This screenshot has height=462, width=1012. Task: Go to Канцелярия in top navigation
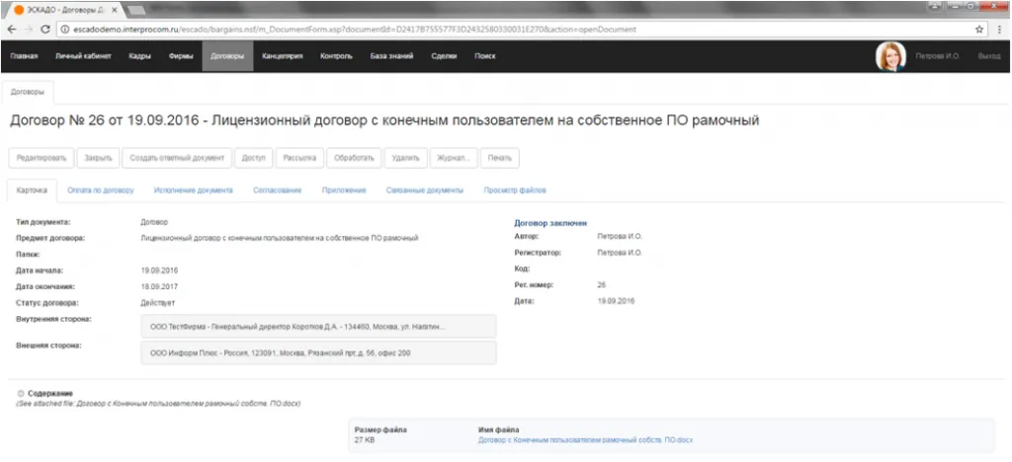coord(283,57)
